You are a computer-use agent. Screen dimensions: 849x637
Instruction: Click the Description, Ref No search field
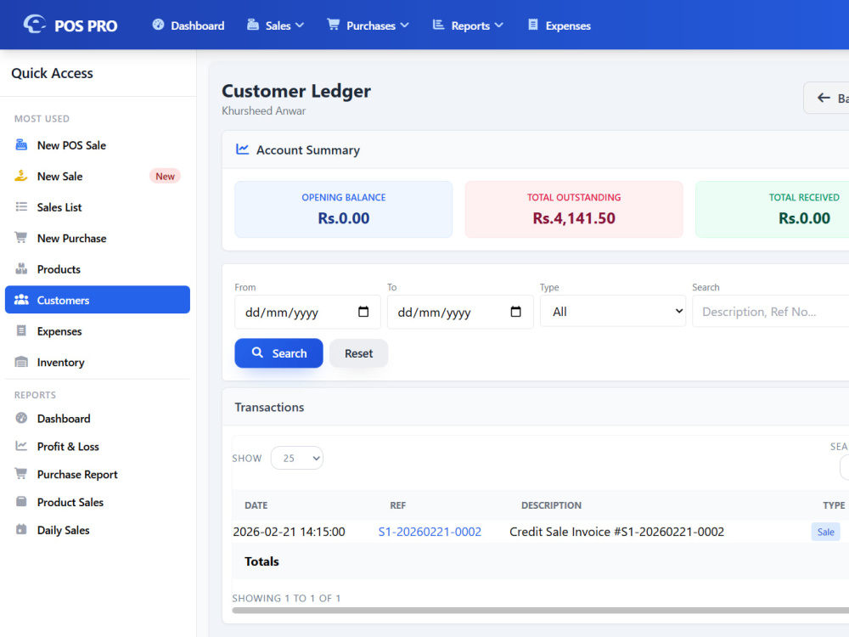click(x=771, y=312)
